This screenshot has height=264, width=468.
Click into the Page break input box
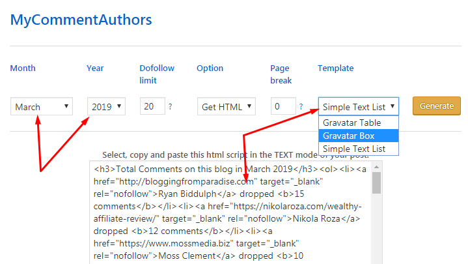pos(282,106)
